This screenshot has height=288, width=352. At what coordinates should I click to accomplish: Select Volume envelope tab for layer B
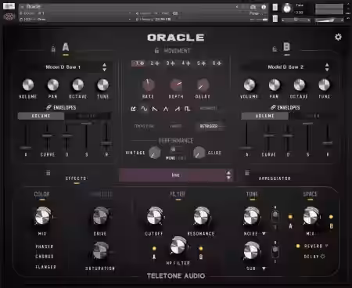click(x=264, y=116)
